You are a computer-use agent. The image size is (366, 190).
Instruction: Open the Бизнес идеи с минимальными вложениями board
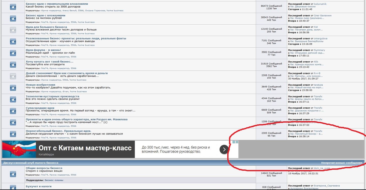[x=57, y=4]
